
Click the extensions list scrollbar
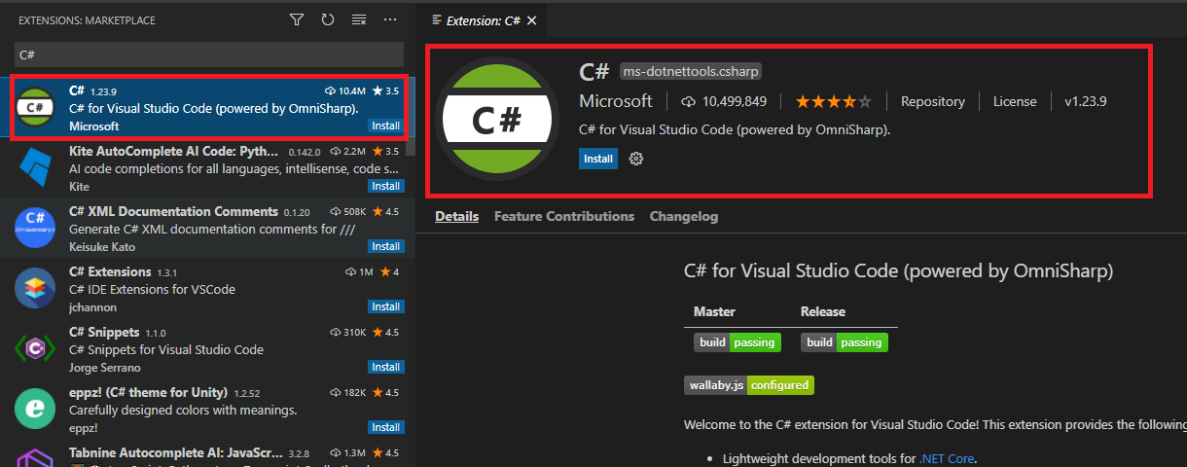(411, 115)
